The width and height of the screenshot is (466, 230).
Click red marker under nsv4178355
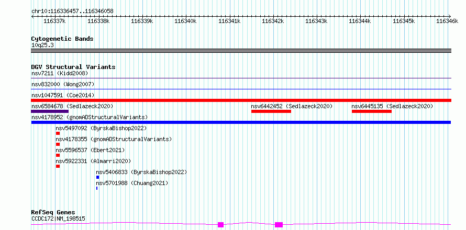click(x=58, y=144)
